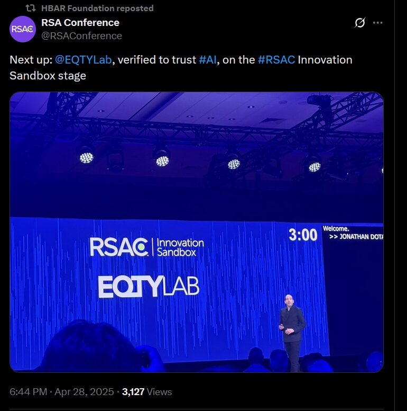
Task: Click the purple RSAC profile avatar
Action: click(x=23, y=29)
